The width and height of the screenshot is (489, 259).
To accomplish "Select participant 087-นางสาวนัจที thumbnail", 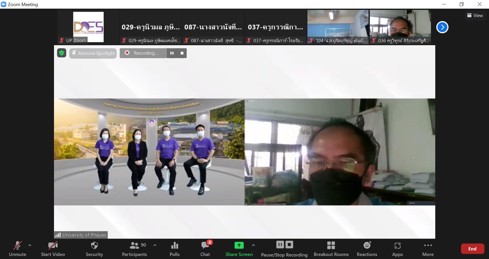I will [x=213, y=27].
